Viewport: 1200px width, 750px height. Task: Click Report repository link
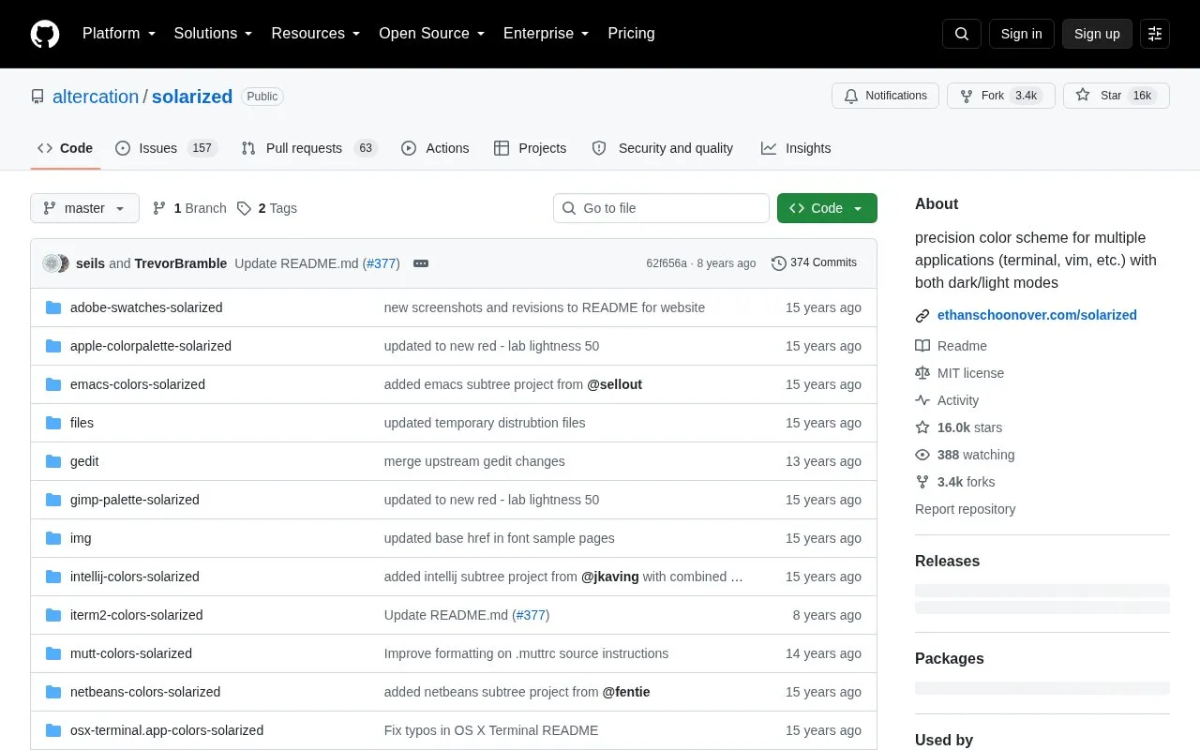click(965, 509)
